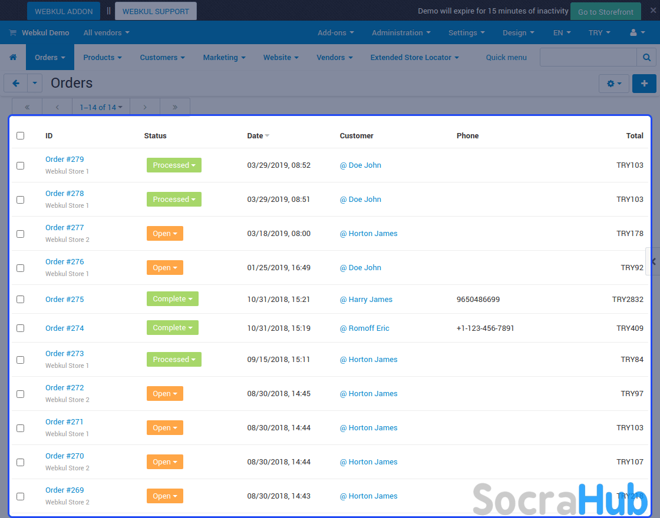The height and width of the screenshot is (518, 660).
Task: Open the gear settings menu
Action: point(613,84)
